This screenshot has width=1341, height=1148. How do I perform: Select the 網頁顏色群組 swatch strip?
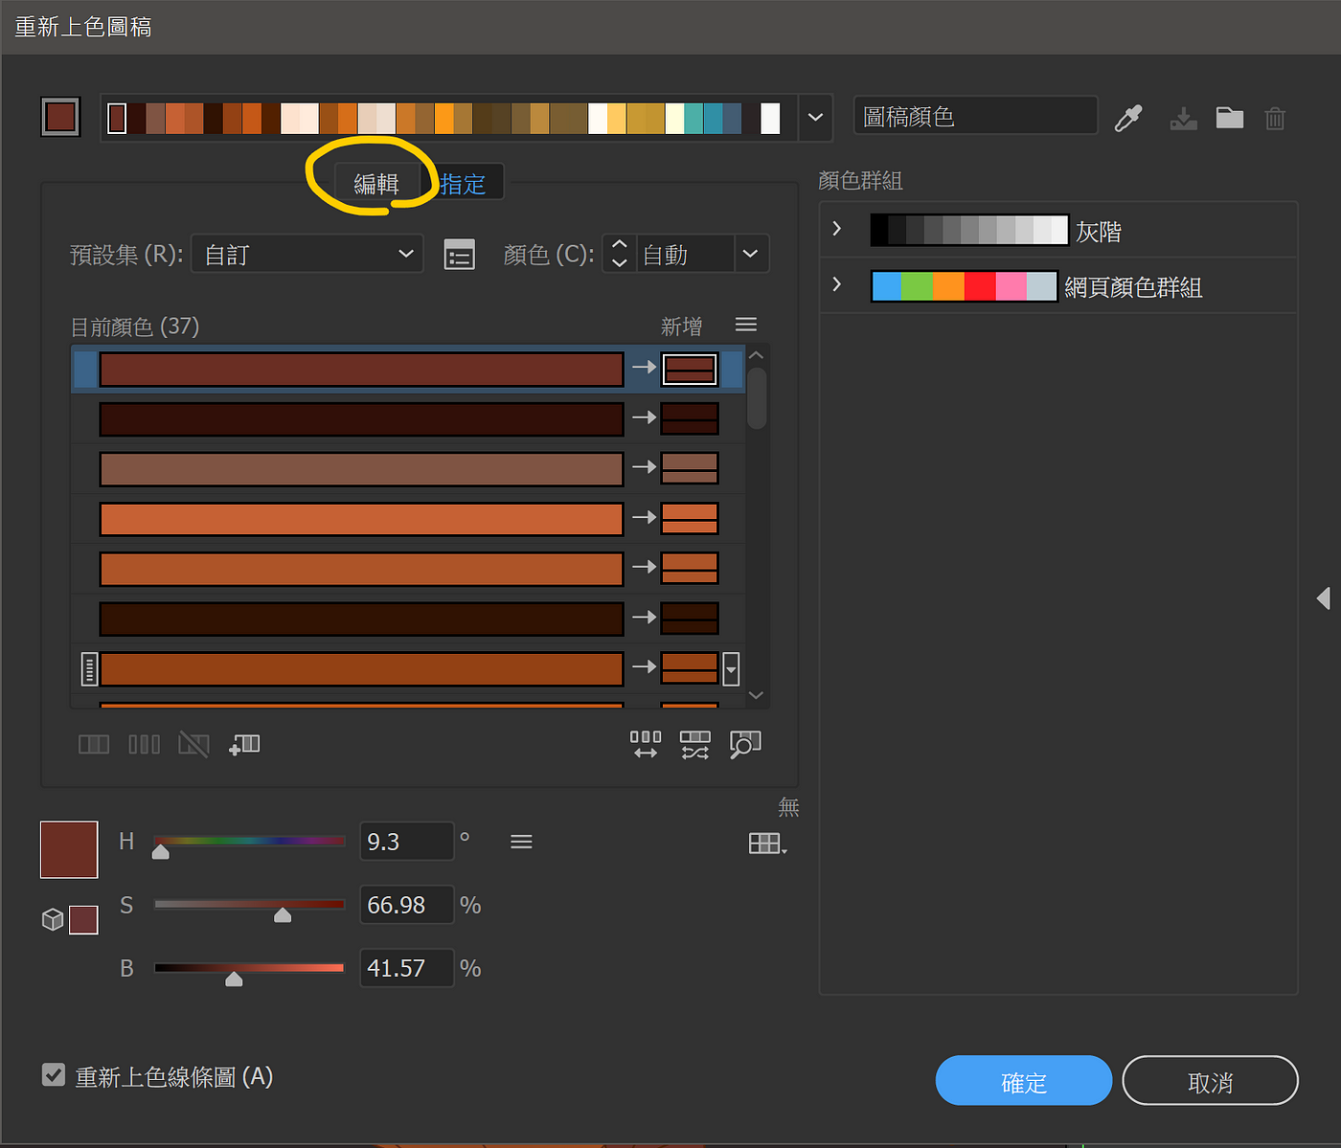(965, 285)
